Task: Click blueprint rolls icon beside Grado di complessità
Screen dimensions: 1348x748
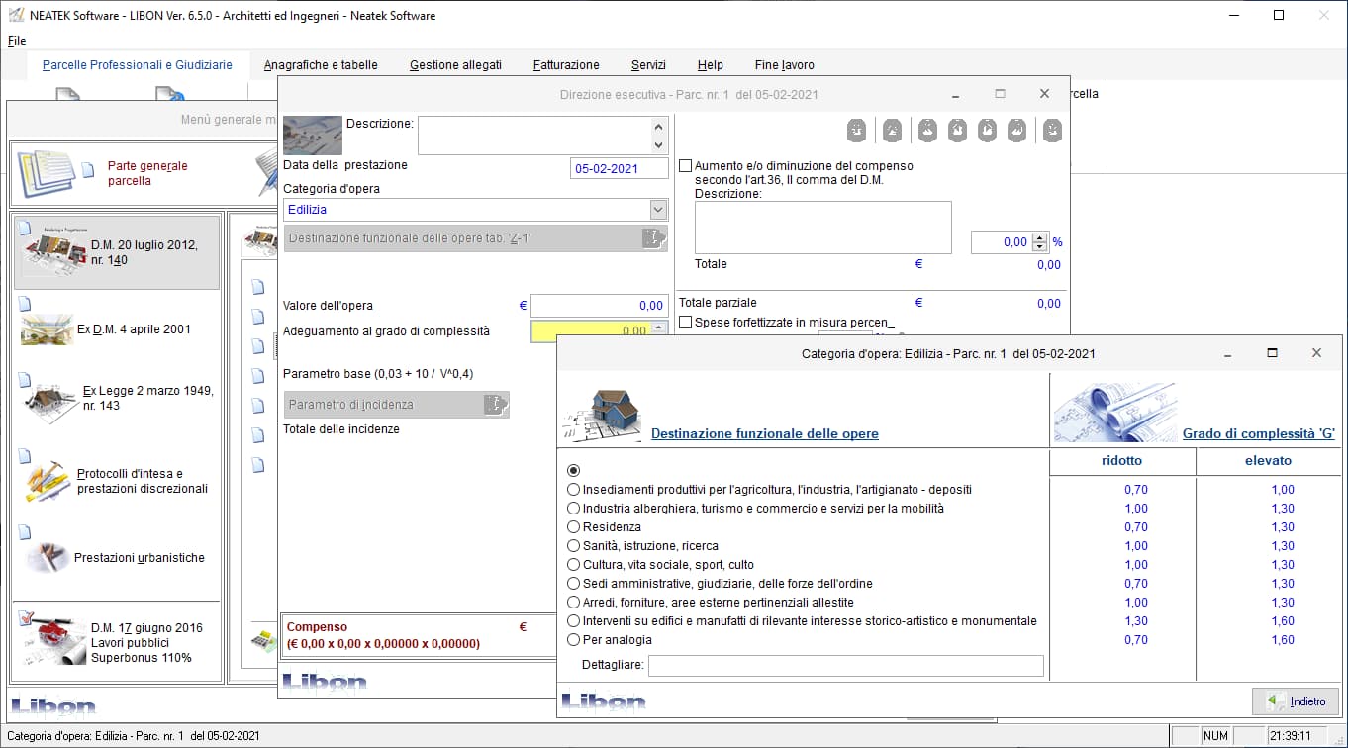Action: click(x=1115, y=413)
